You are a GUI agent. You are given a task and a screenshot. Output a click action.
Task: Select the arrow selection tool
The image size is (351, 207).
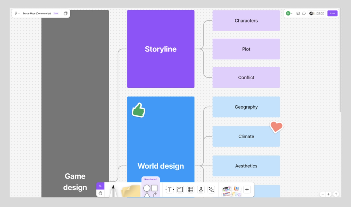(x=100, y=186)
